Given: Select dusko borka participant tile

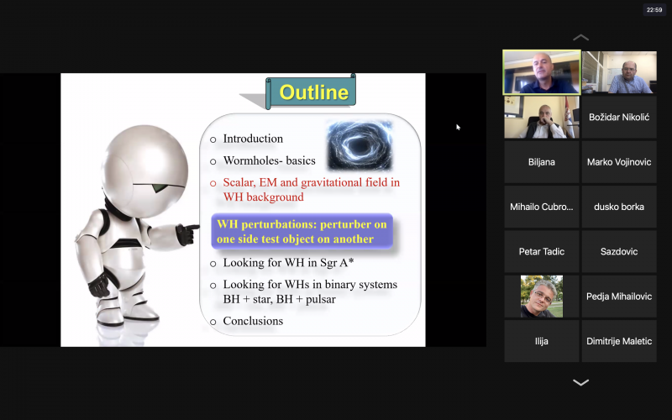Looking at the screenshot, I should [x=619, y=207].
